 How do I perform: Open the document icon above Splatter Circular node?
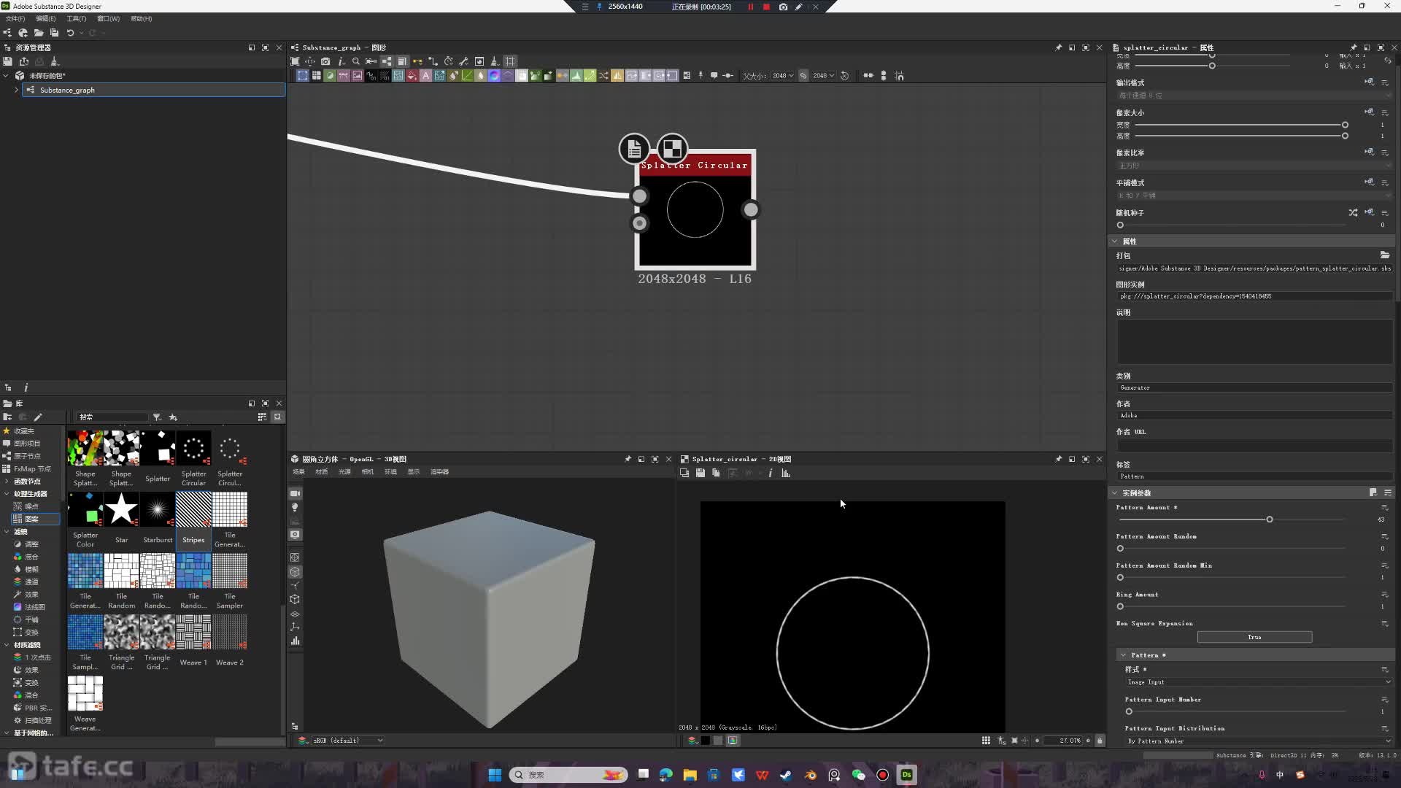coord(634,149)
